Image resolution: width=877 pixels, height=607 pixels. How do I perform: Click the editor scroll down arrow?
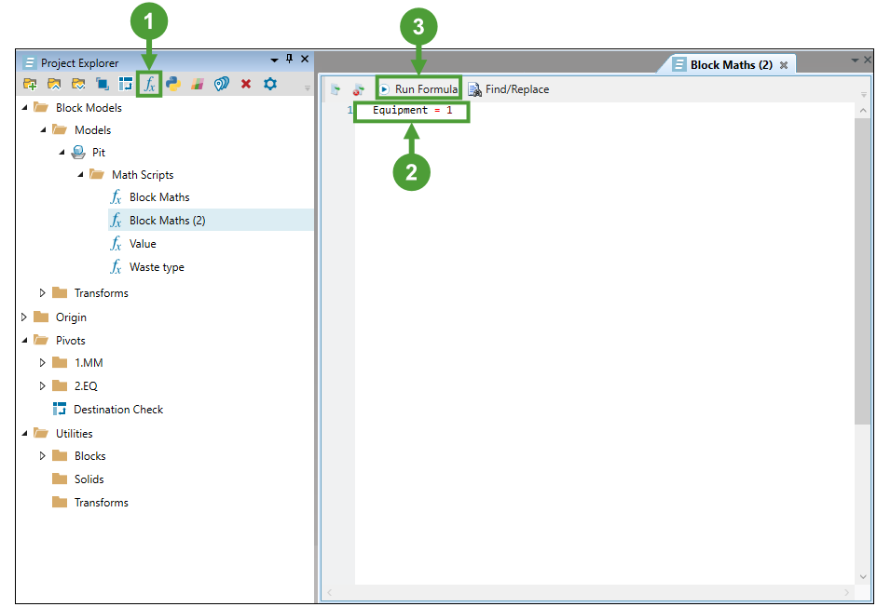[x=862, y=577]
